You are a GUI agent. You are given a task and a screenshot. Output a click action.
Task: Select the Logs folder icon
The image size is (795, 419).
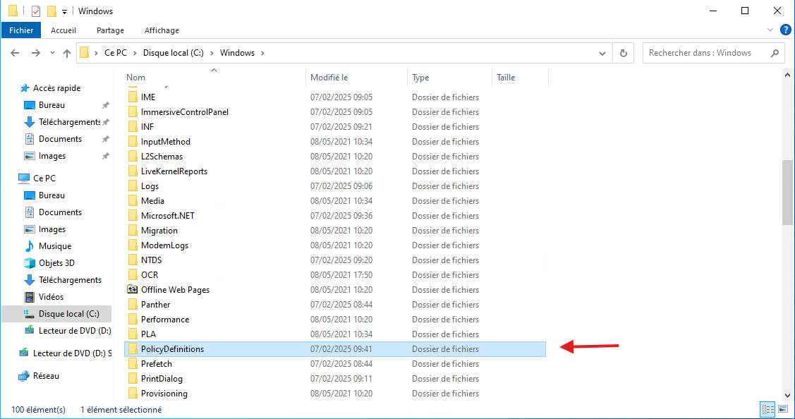pyautogui.click(x=133, y=186)
